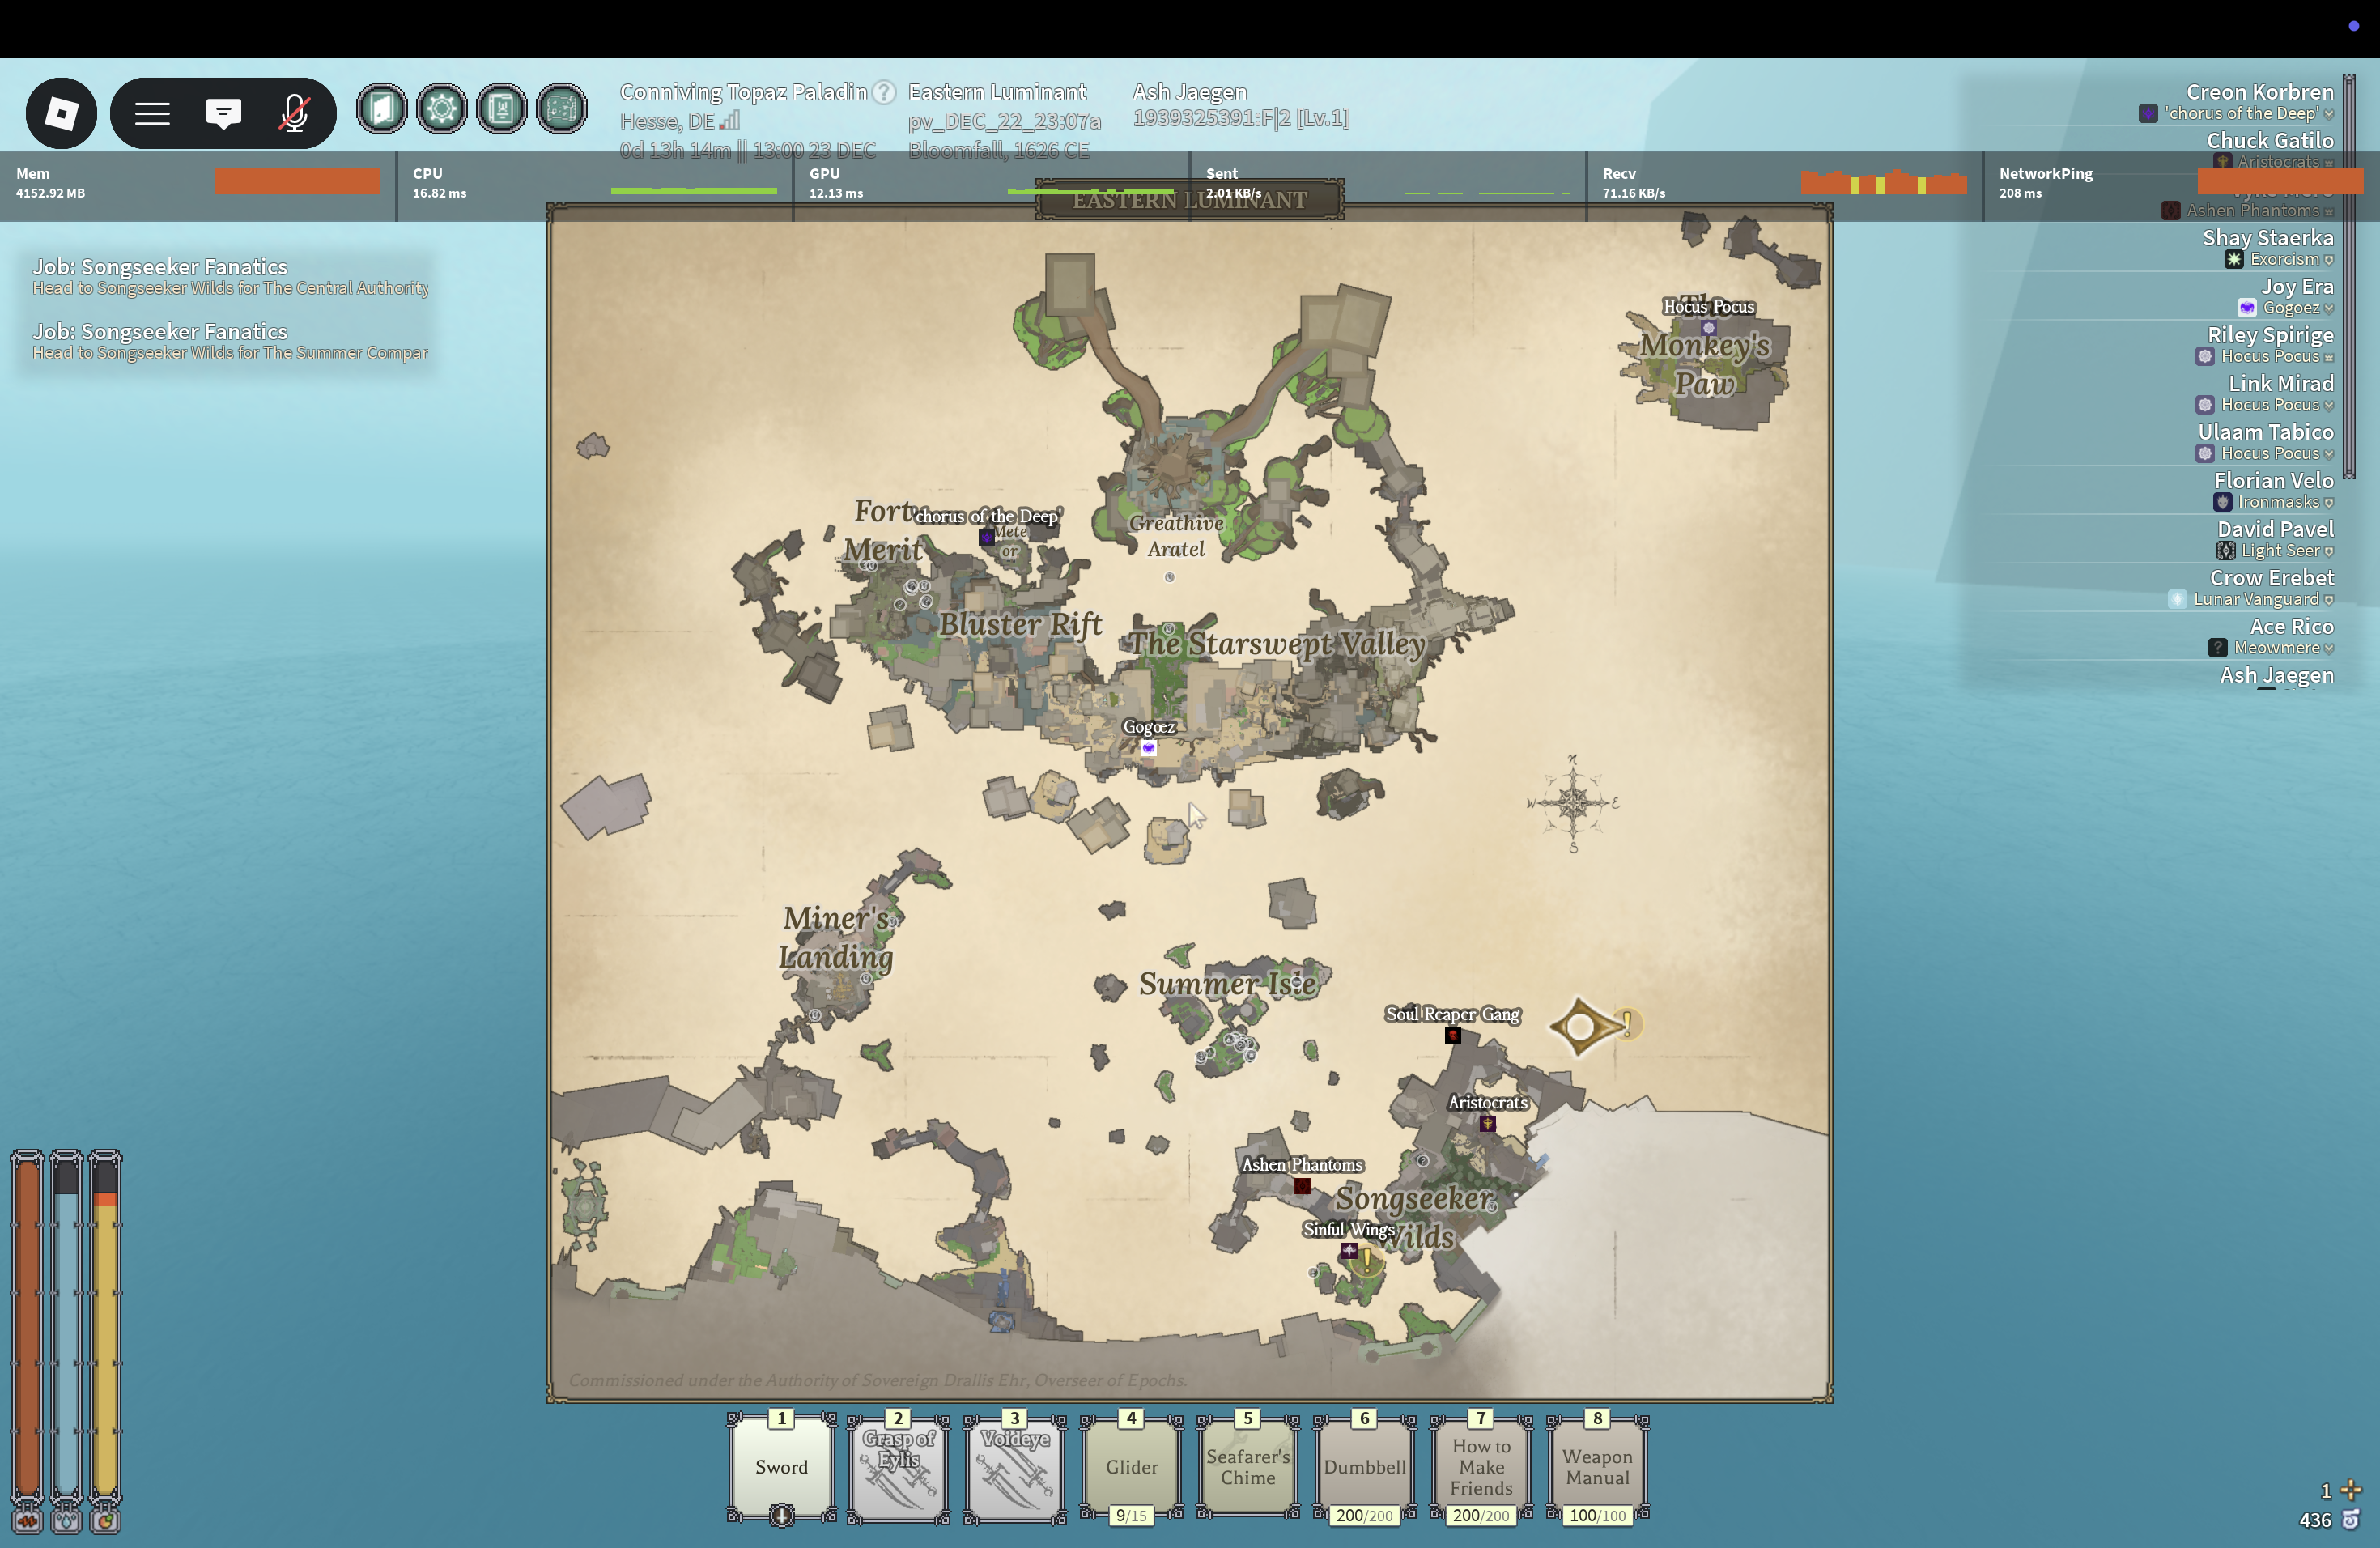This screenshot has height=1548, width=2380.
Task: Expand David Pavel's Light Seer chevron
Action: tap(2329, 552)
